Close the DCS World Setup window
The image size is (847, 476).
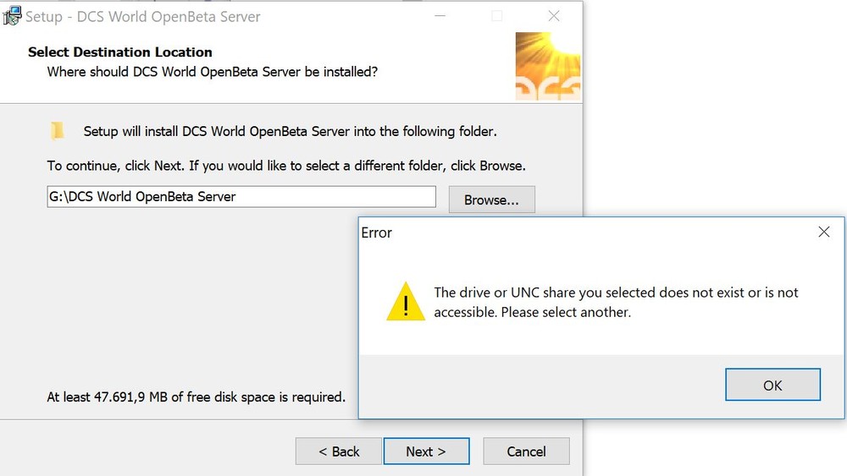pos(554,16)
